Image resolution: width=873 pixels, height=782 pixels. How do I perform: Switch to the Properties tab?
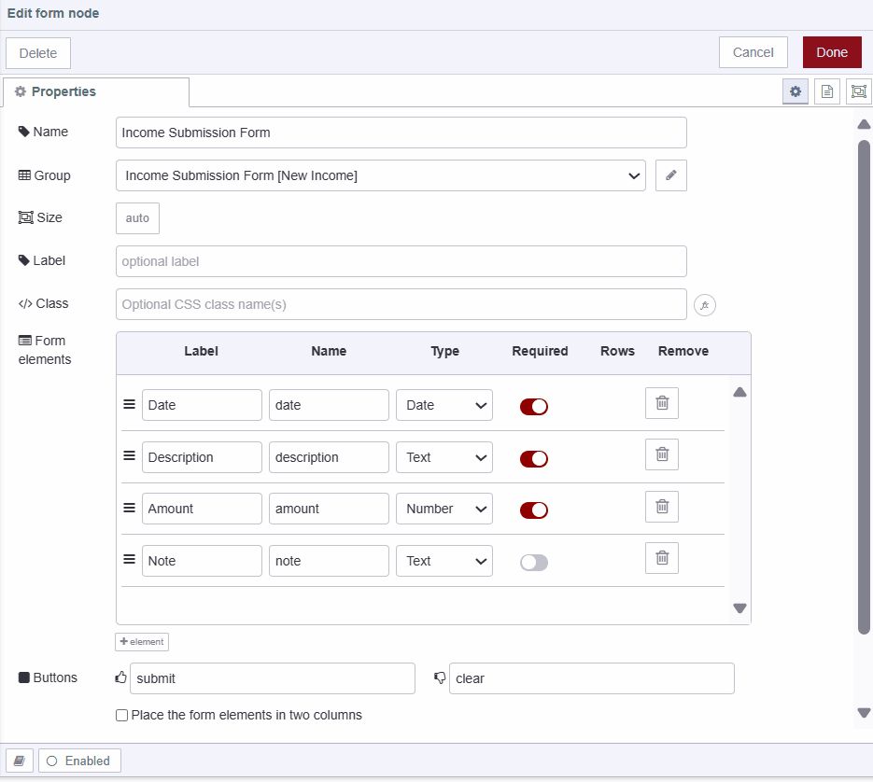[x=56, y=91]
